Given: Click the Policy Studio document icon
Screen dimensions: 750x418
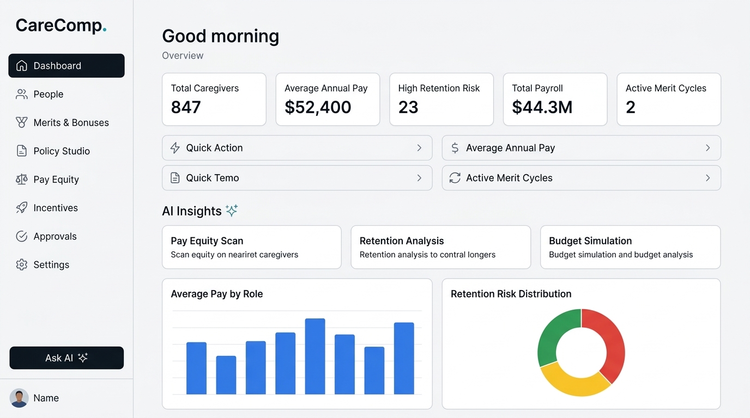Looking at the screenshot, I should [22, 151].
